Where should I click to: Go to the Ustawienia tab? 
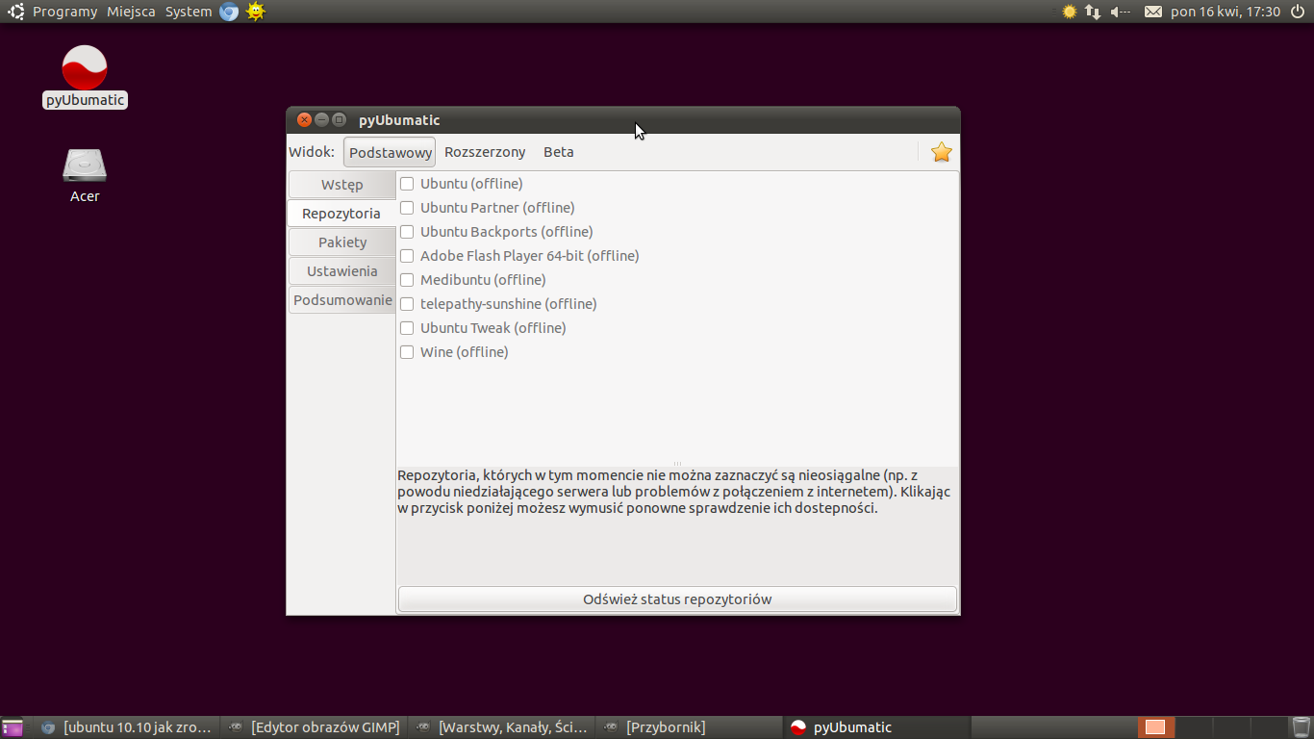342,271
